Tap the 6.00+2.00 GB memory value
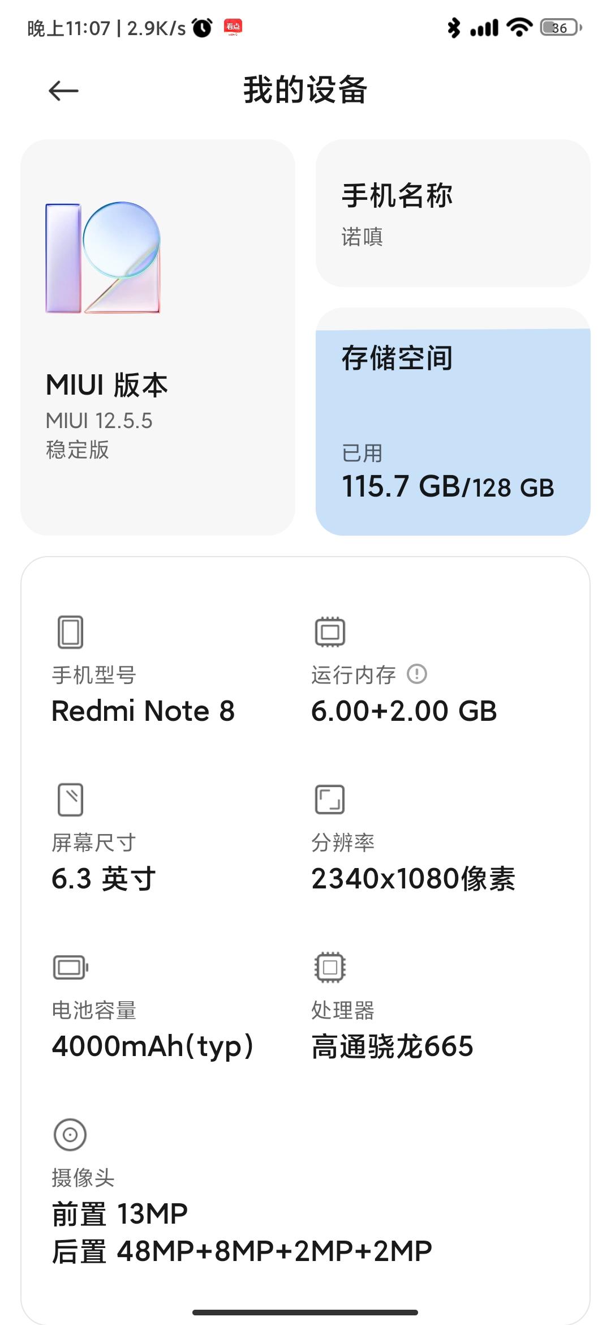This screenshot has height=1325, width=611. point(404,711)
